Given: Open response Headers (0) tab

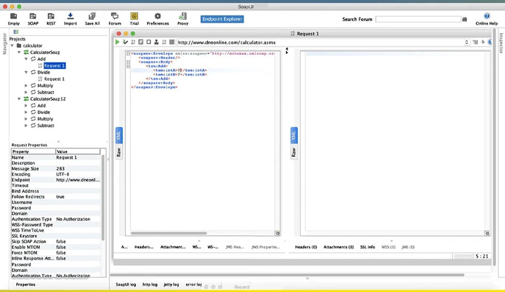Looking at the screenshot, I should 306,247.
